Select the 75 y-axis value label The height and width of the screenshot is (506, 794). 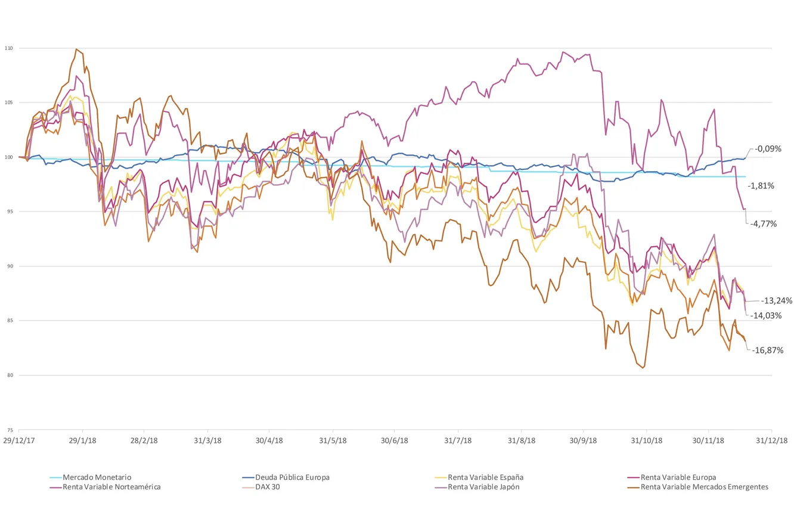click(x=9, y=430)
